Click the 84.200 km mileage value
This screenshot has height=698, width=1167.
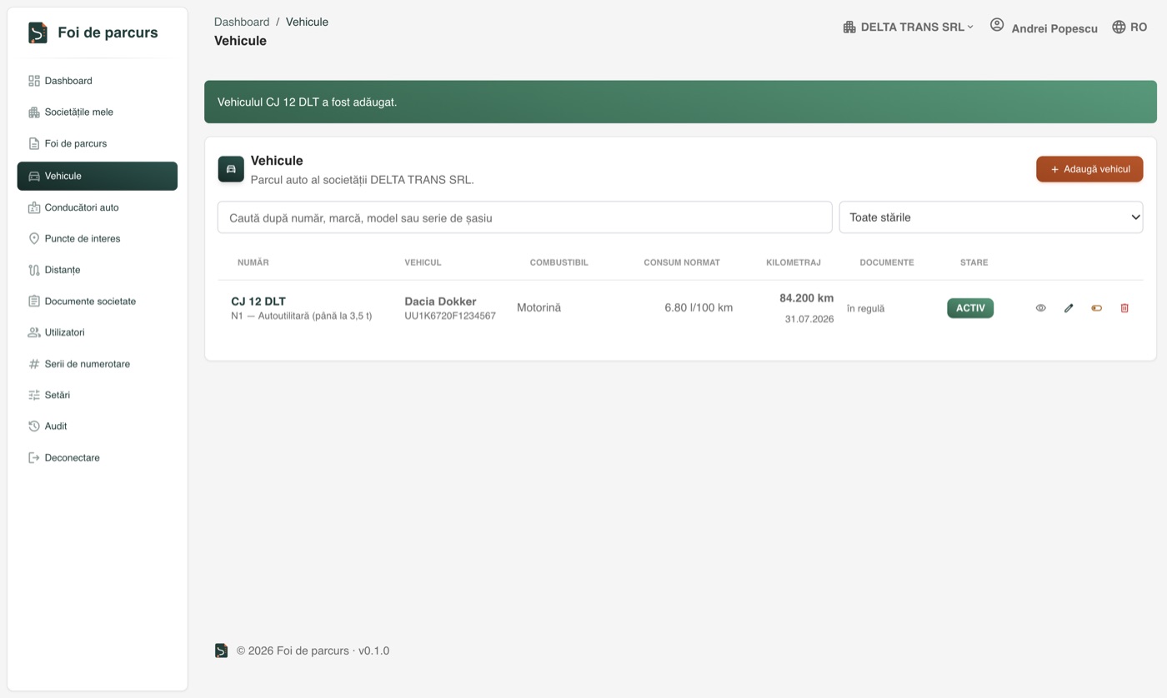pos(806,298)
